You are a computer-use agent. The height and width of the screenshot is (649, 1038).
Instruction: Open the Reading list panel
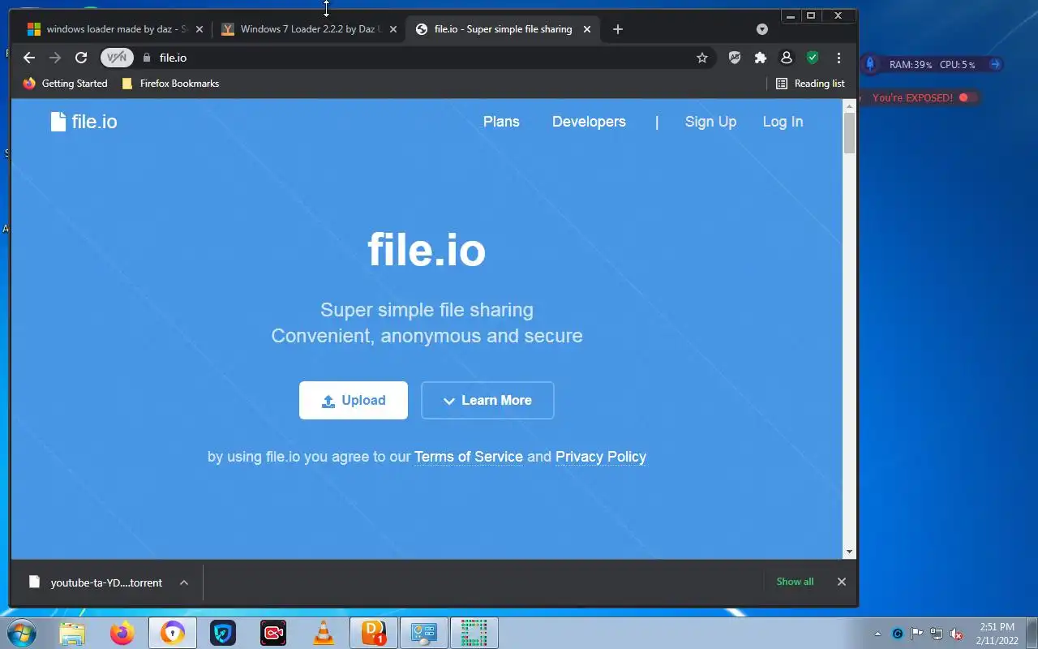pyautogui.click(x=810, y=84)
